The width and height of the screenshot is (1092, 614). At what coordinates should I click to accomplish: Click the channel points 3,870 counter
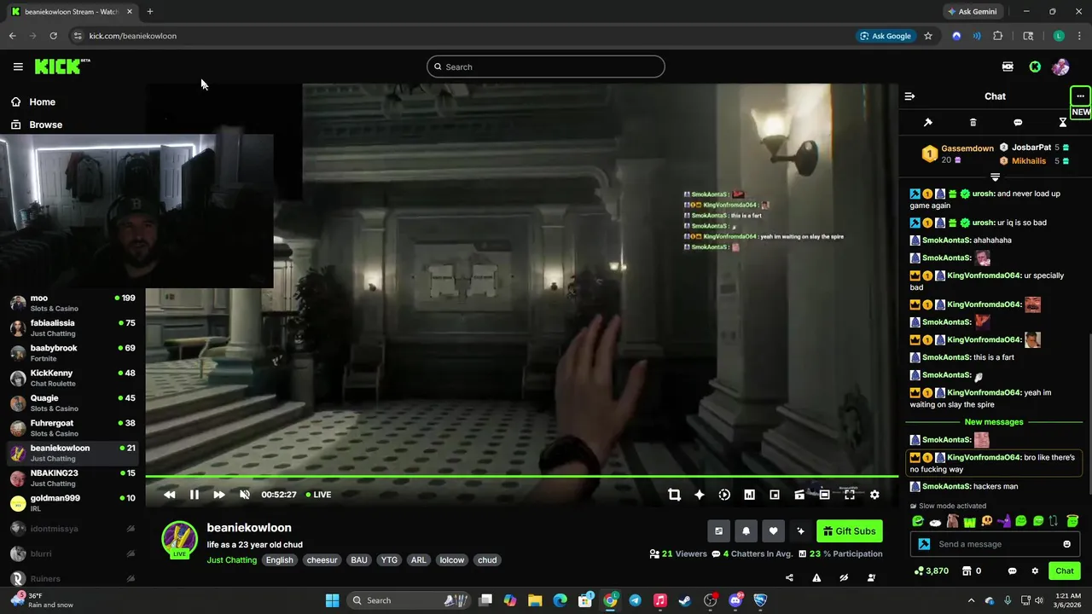click(x=931, y=571)
